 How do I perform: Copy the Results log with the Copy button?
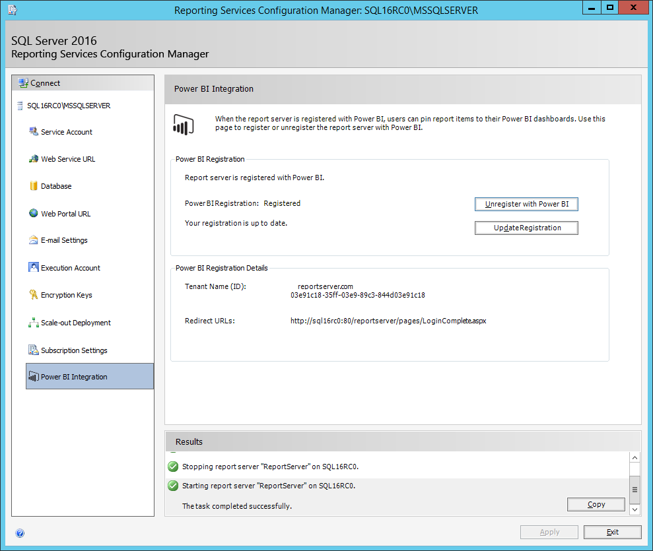(596, 504)
